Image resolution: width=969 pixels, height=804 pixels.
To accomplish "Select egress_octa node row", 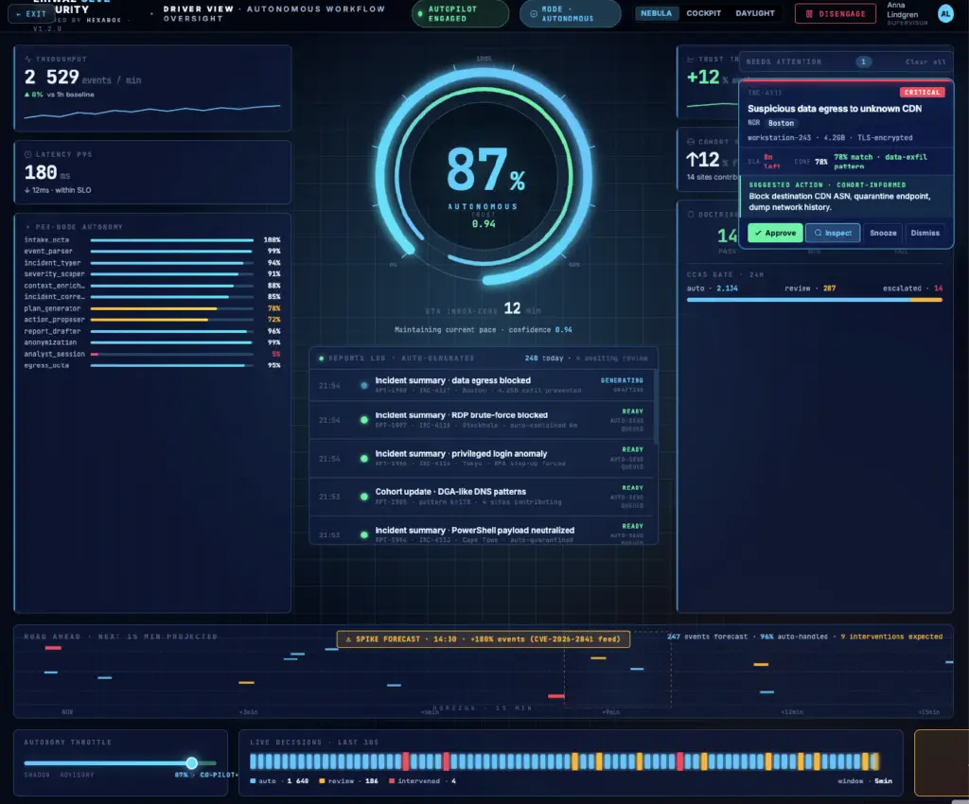I will [x=152, y=365].
